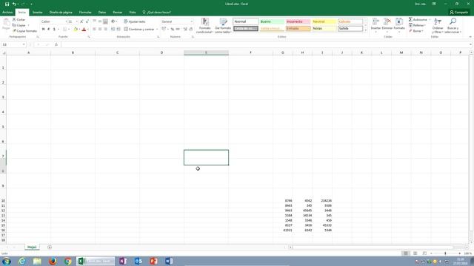
Task: Click the percent style icon
Action: tap(173, 30)
